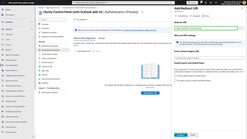Open the help question mark icon
247x139 pixels.
(x=211, y=3)
